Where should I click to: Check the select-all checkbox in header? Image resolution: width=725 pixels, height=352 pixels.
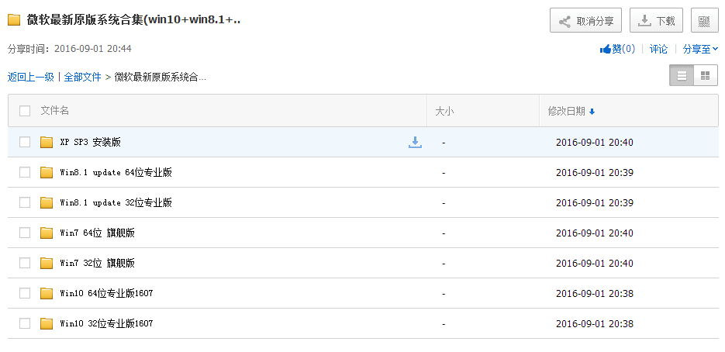[25, 111]
